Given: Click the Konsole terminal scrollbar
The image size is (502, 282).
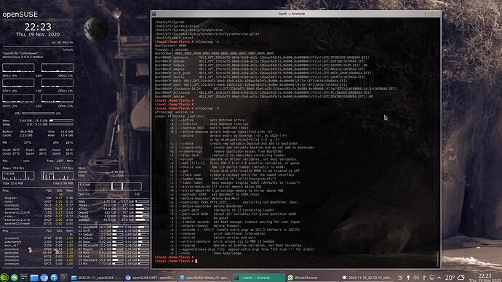Looking at the screenshot, I should click(438, 142).
